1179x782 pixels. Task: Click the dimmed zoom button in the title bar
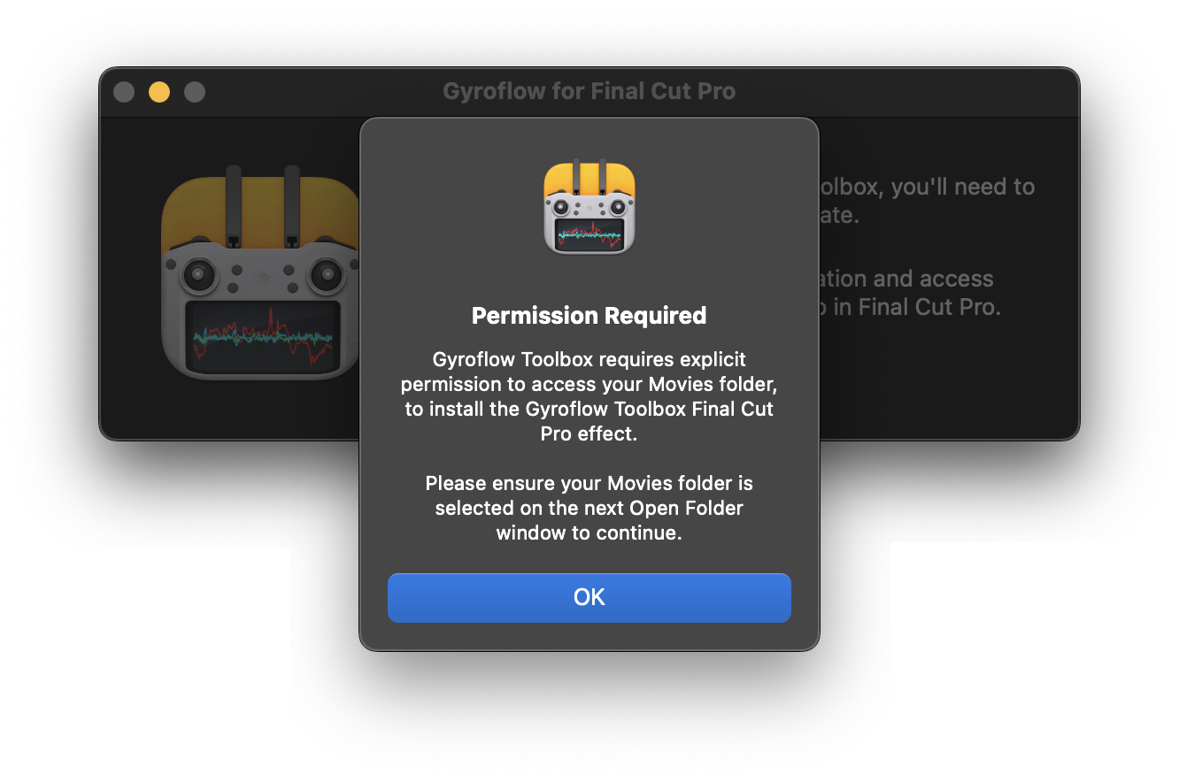195,91
